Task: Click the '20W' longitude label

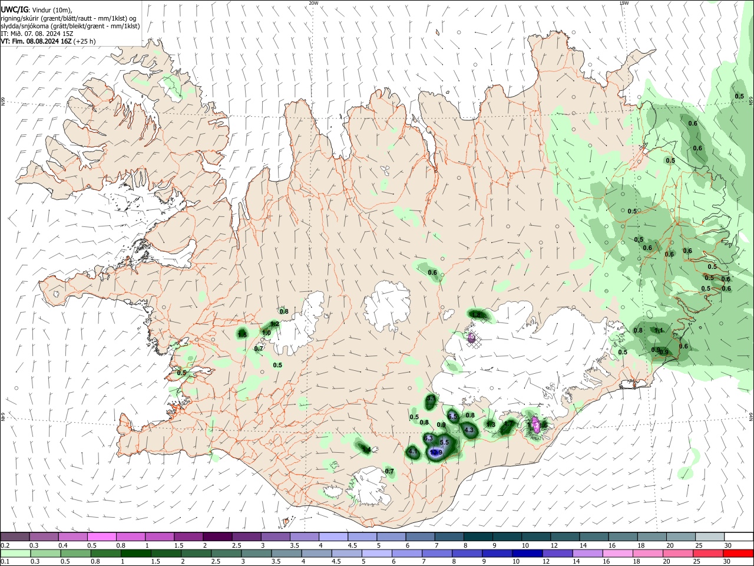Action: coord(314,3)
